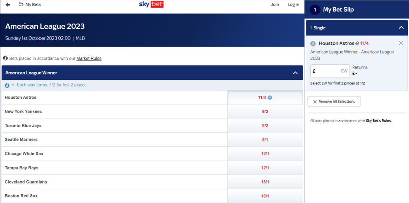This screenshot has height=203, width=409.
Task: Remove the Houston Astros selection with X
Action: click(401, 43)
